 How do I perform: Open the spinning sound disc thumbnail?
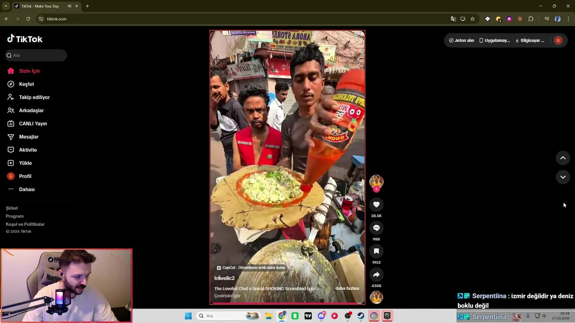click(376, 297)
